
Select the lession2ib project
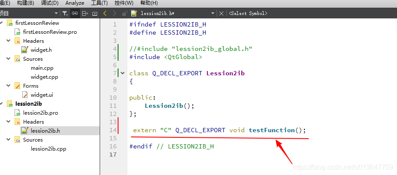pos(29,104)
